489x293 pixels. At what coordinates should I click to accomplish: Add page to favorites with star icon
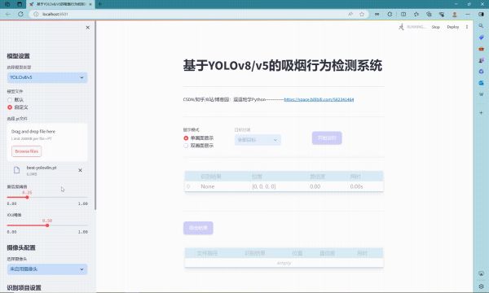(362, 14)
